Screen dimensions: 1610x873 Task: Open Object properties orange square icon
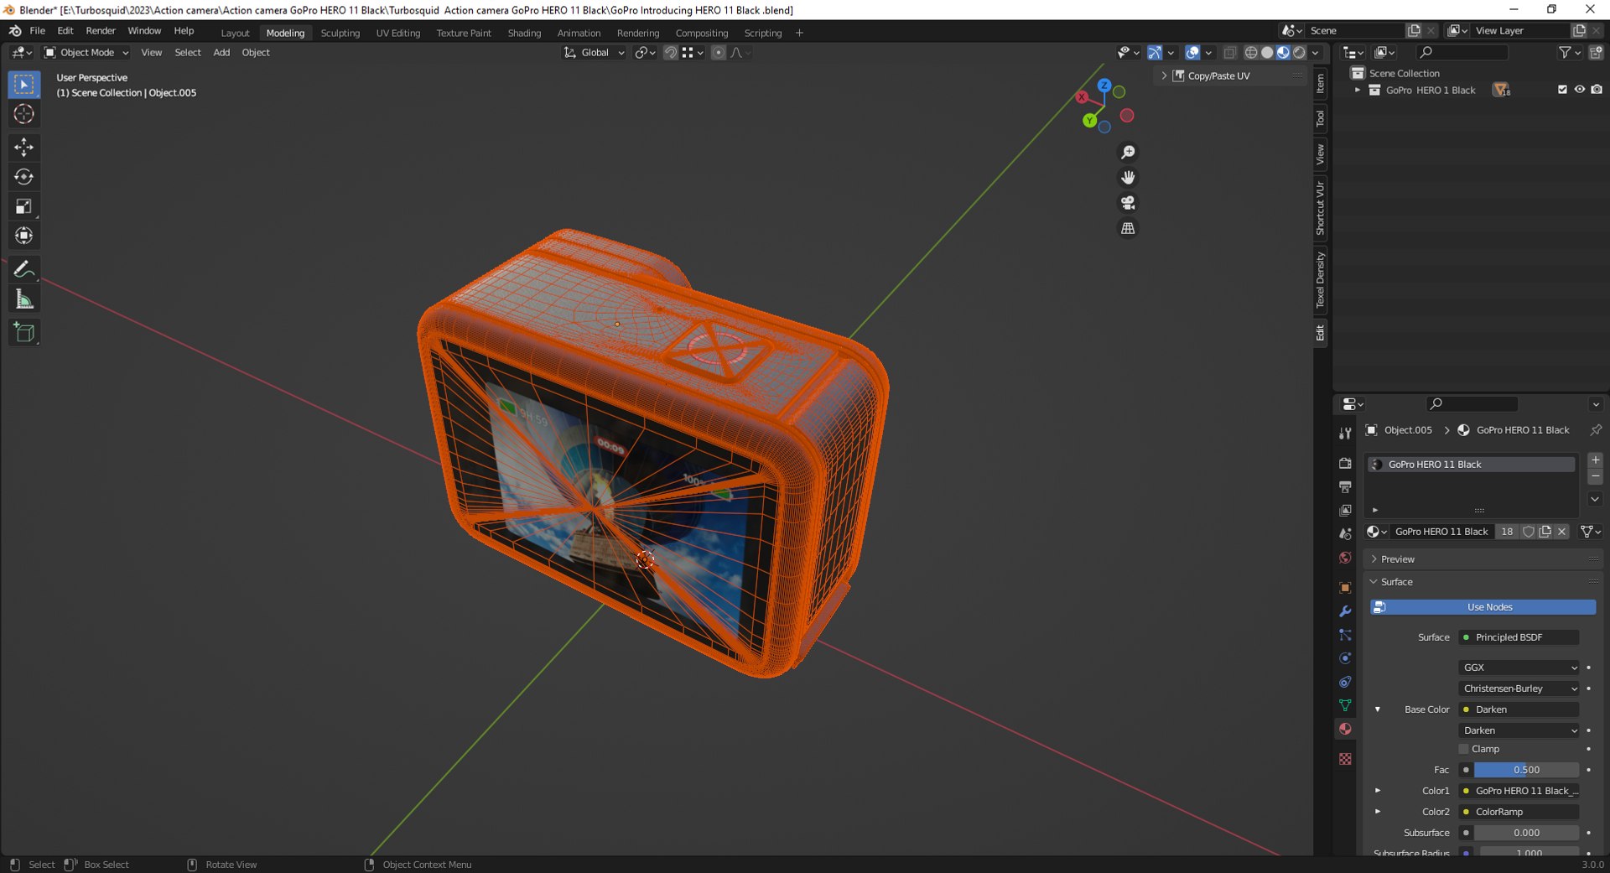coord(1345,588)
